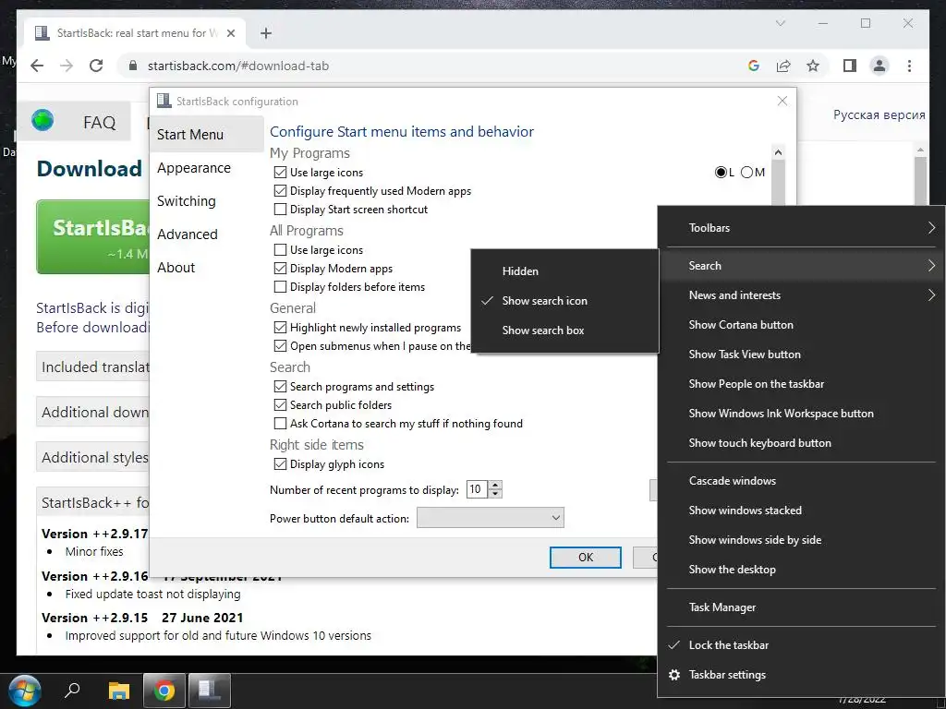Viewport: 946px width, 709px height.
Task: Toggle Display Modern apps checkbox
Action: (280, 269)
